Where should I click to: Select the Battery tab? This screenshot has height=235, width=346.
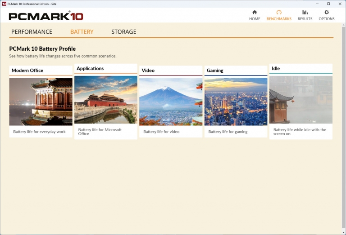click(82, 32)
